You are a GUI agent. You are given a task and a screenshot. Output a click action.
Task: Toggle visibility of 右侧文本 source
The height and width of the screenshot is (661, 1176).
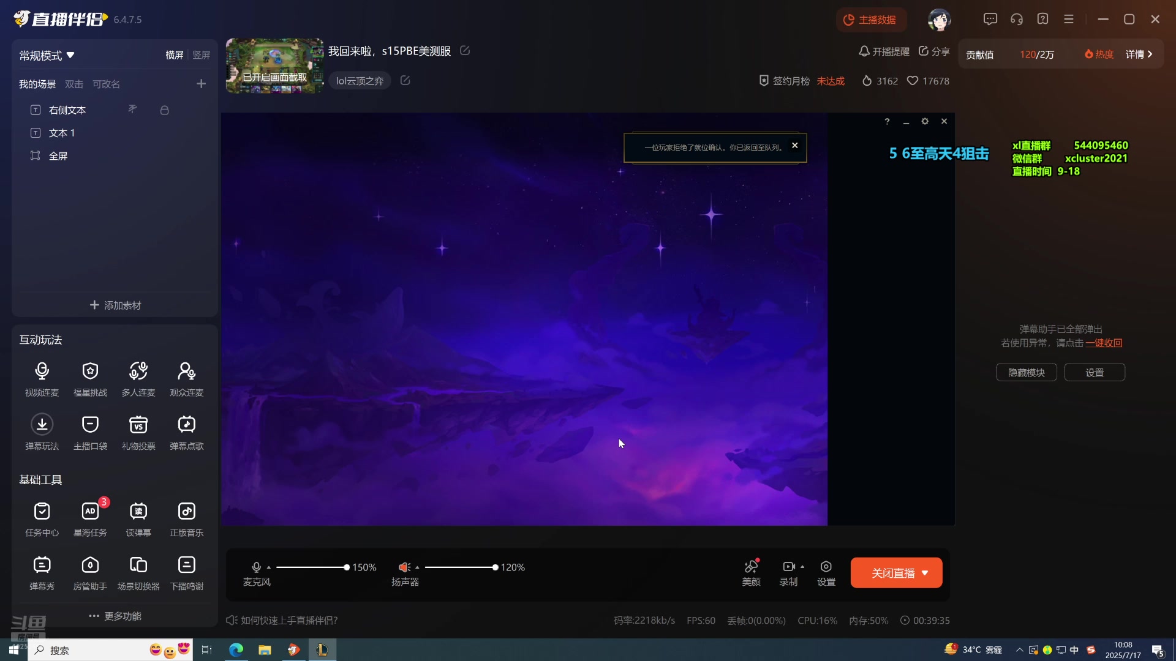[132, 110]
